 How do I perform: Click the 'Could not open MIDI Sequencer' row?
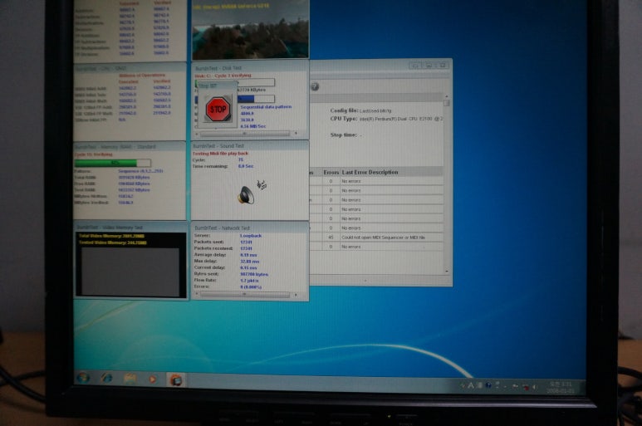click(x=376, y=237)
